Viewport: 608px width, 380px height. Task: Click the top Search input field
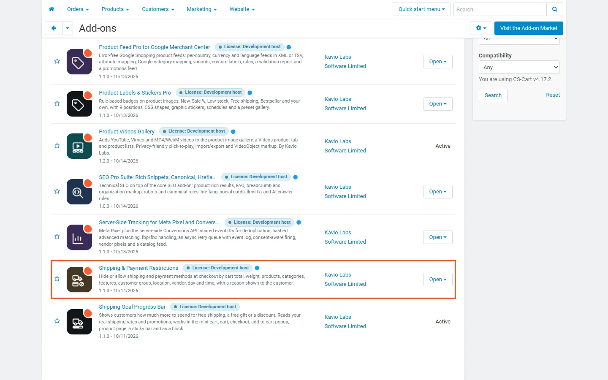(500, 9)
